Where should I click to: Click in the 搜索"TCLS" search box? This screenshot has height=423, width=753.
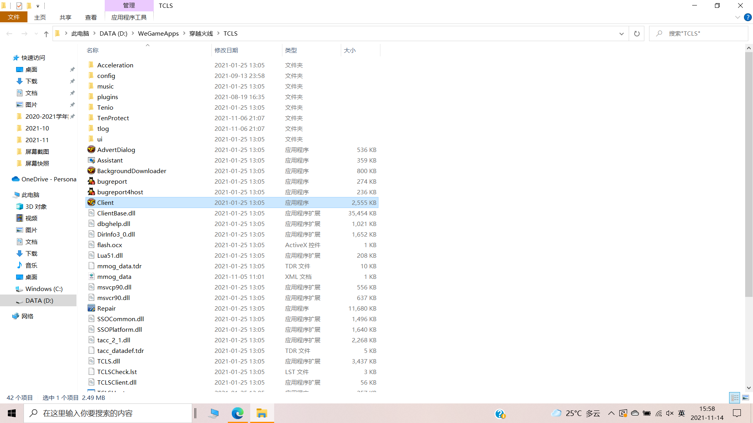(702, 34)
